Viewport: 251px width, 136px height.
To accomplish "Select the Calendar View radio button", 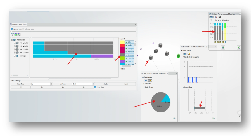I will point(23,29).
